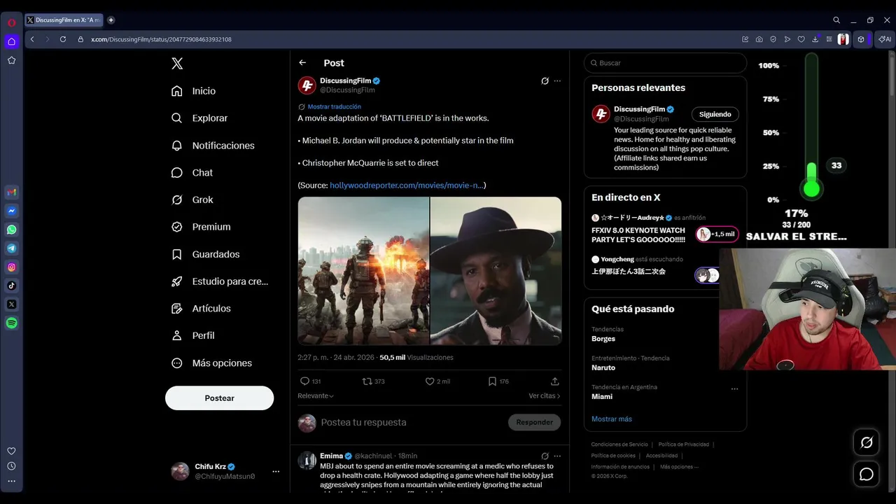Click the Buscar search field
Image resolution: width=896 pixels, height=504 pixels.
665,63
